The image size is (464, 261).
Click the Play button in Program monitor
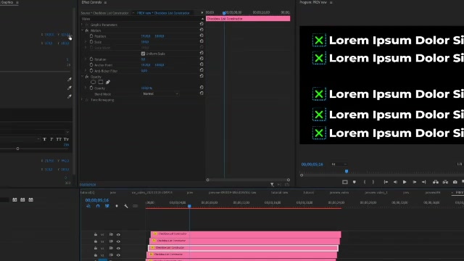[405, 182]
